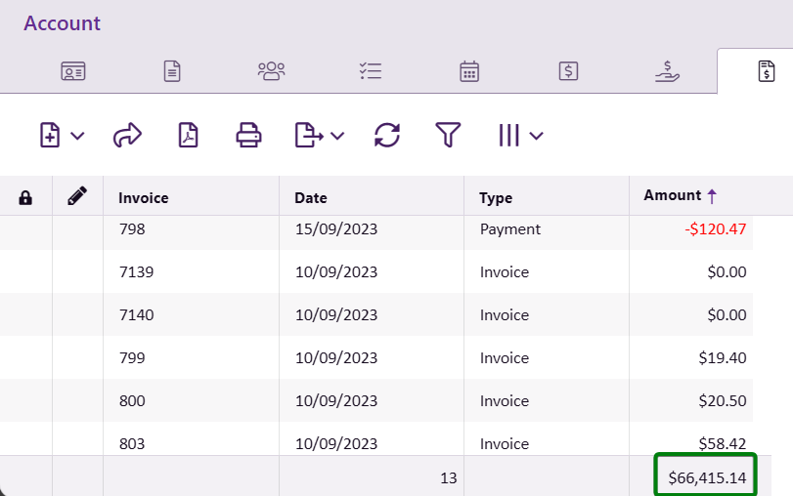Open the checklist tasks tab
This screenshot has height=496, width=793.
click(x=371, y=70)
